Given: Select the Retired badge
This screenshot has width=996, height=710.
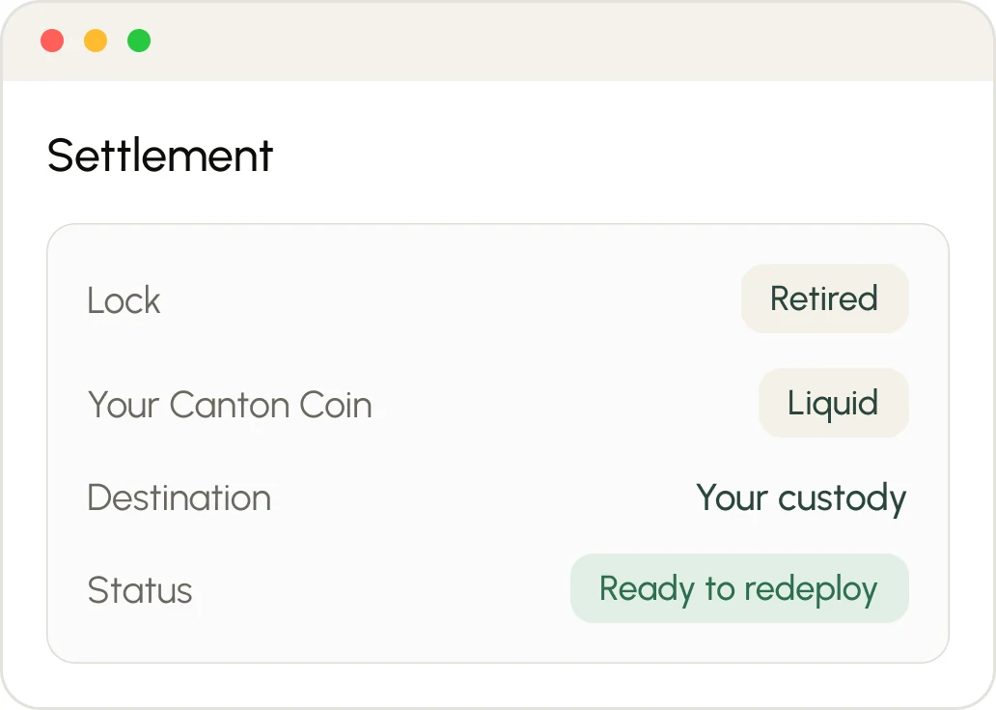Looking at the screenshot, I should pos(824,298).
